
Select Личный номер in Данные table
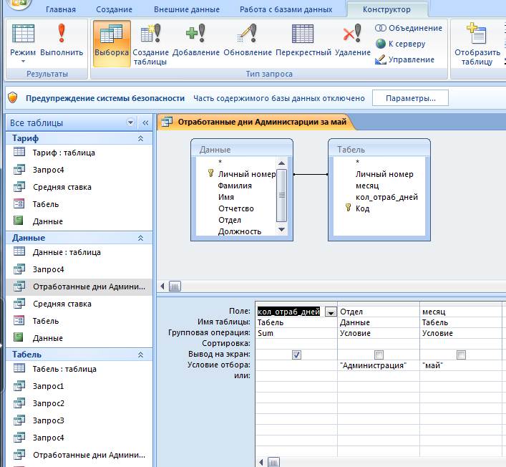point(246,174)
